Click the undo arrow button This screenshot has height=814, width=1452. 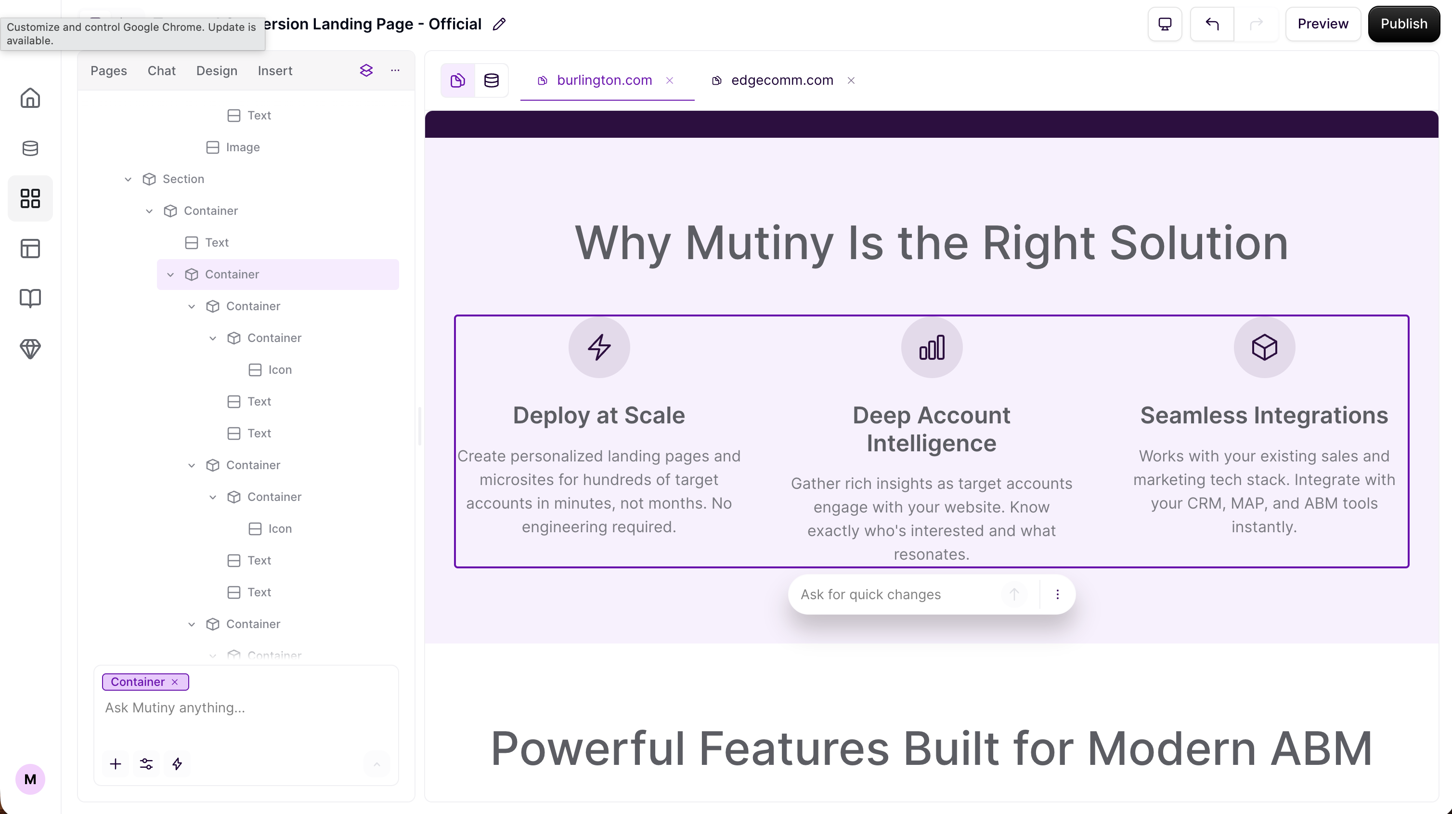tap(1212, 24)
